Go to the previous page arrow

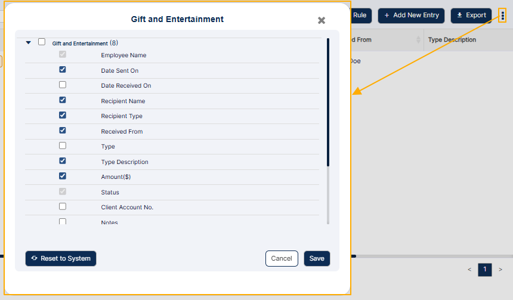[x=469, y=270]
